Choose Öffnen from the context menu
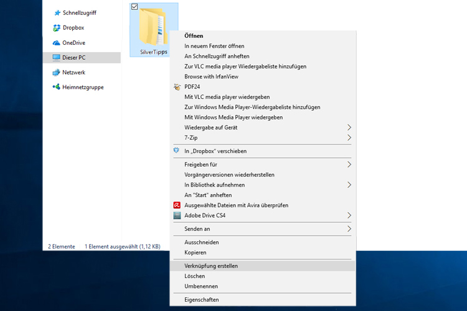Viewport: 467px width, 311px height. point(263,35)
